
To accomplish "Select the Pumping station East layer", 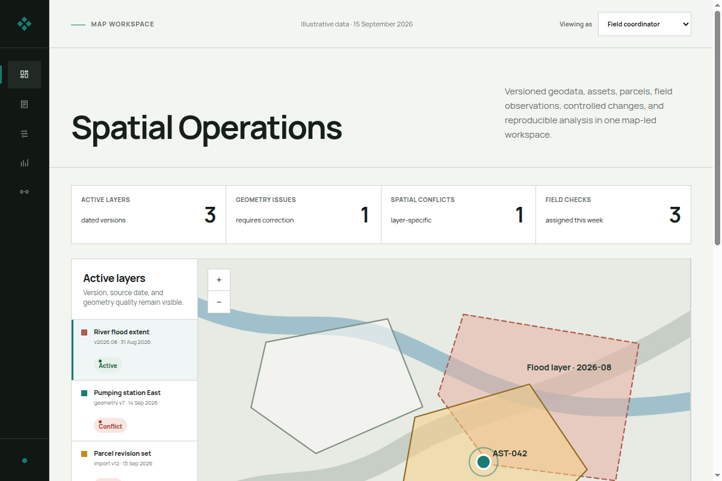I will tap(135, 411).
